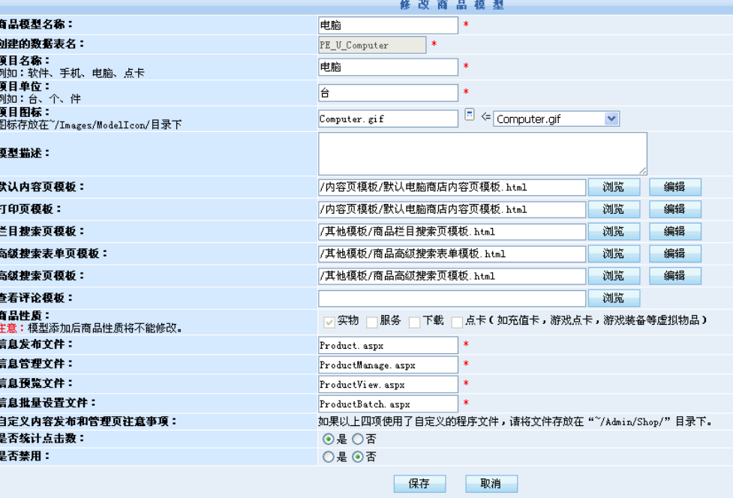Click the 项目图标 Computer.gif text field
Screen dimensions: 733x498
point(388,118)
